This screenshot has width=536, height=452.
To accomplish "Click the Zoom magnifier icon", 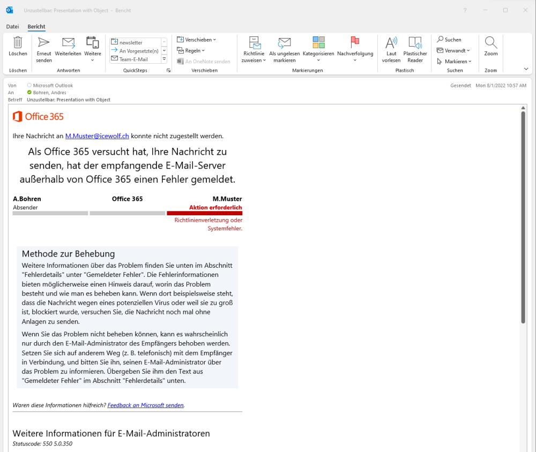I will (x=491, y=42).
